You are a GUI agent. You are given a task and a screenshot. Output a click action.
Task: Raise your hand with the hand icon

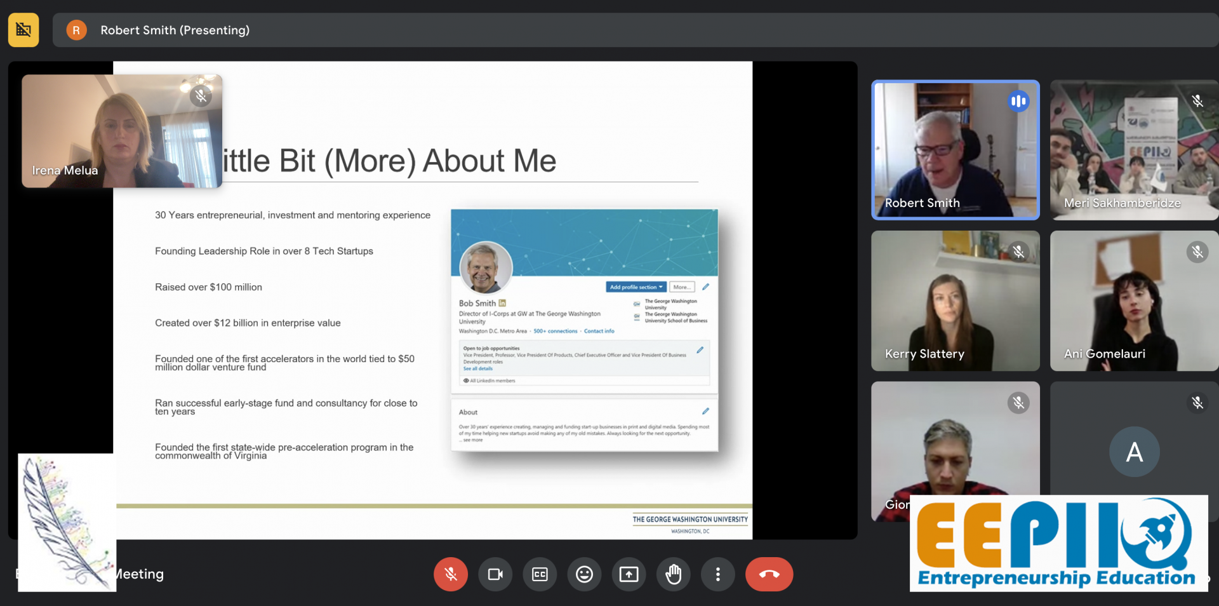click(673, 574)
